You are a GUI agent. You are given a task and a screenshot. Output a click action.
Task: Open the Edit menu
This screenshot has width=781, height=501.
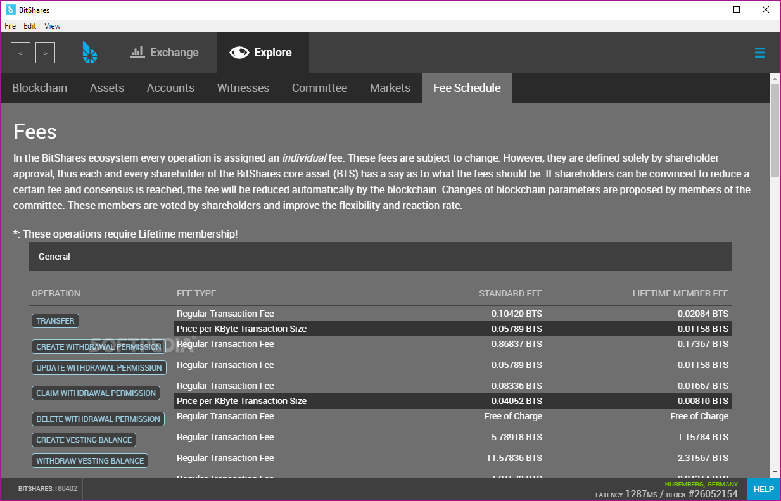[30, 26]
